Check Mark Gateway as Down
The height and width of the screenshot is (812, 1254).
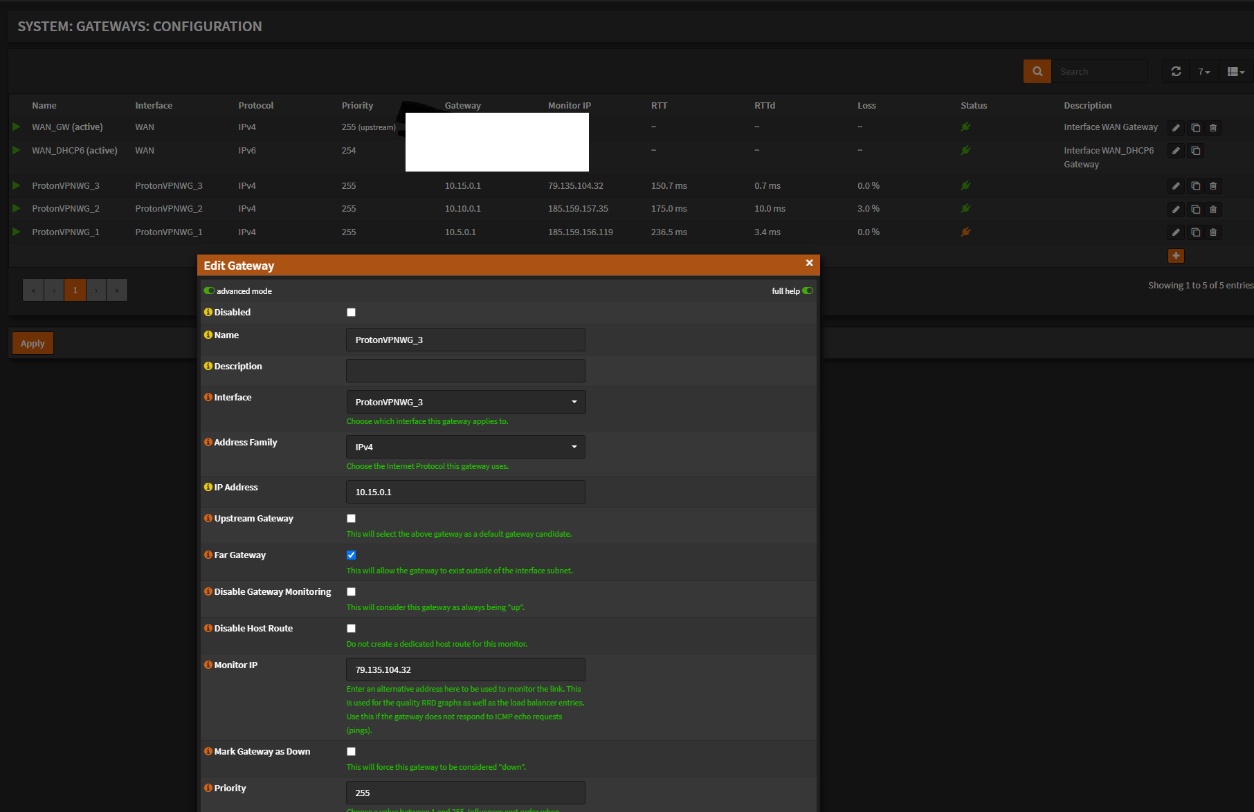coord(351,752)
